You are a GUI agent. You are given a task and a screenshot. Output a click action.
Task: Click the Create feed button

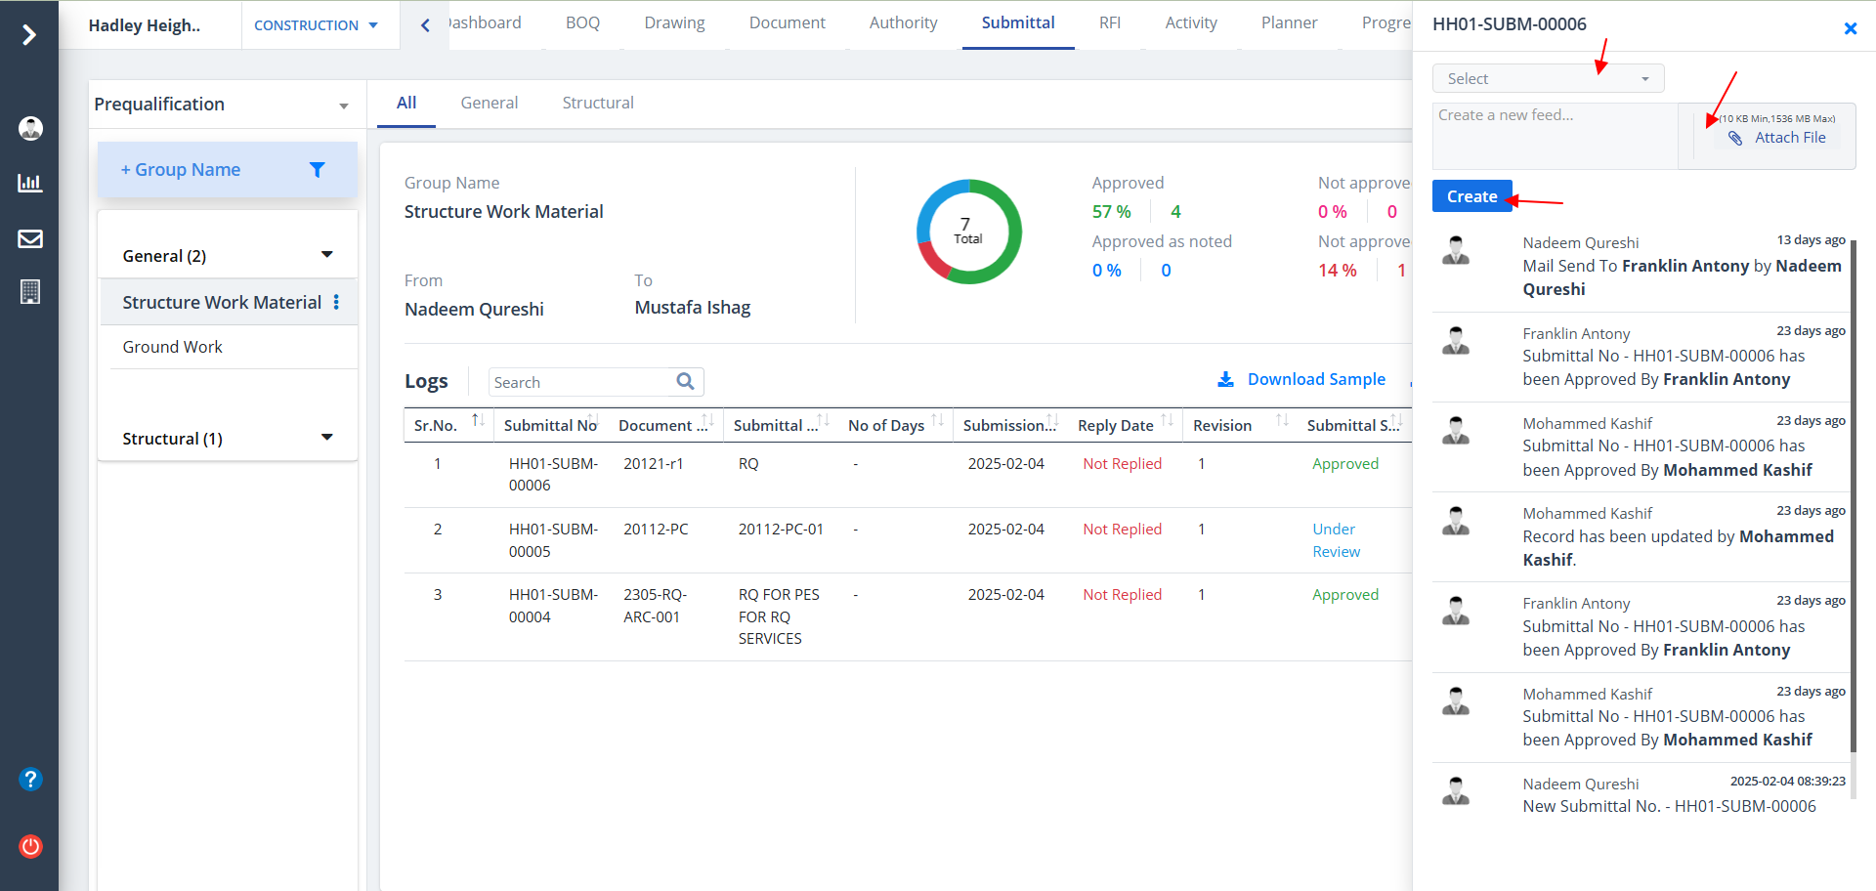click(x=1471, y=196)
